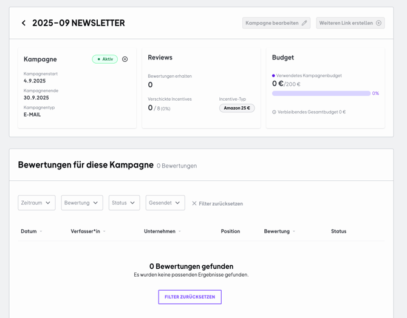The width and height of the screenshot is (407, 318).
Task: Click the info icon beside Verbleibendes Gesamtbudget
Action: [x=274, y=112]
